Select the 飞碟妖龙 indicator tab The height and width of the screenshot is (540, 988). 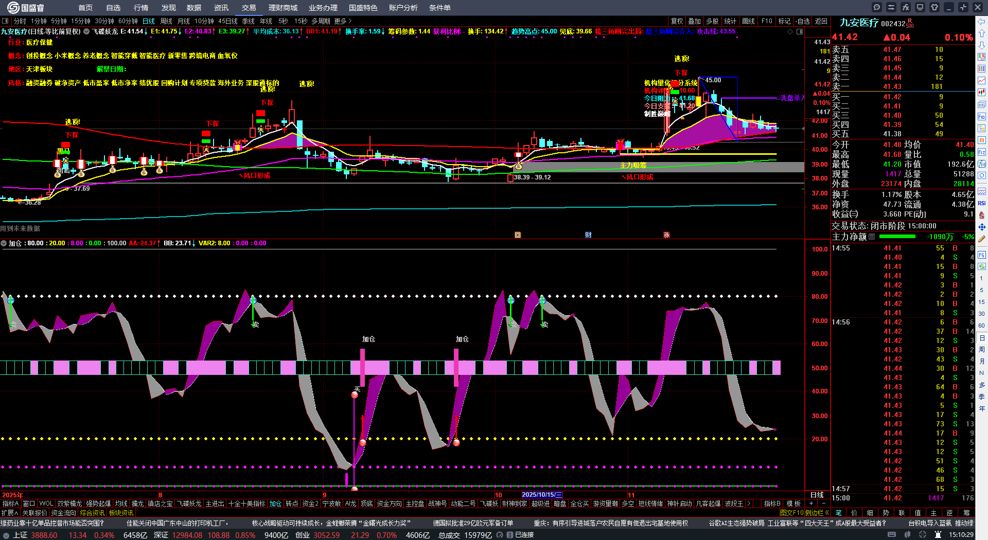[189, 503]
